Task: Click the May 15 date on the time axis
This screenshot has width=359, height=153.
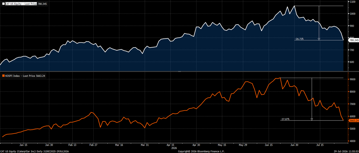Action: click(x=222, y=144)
